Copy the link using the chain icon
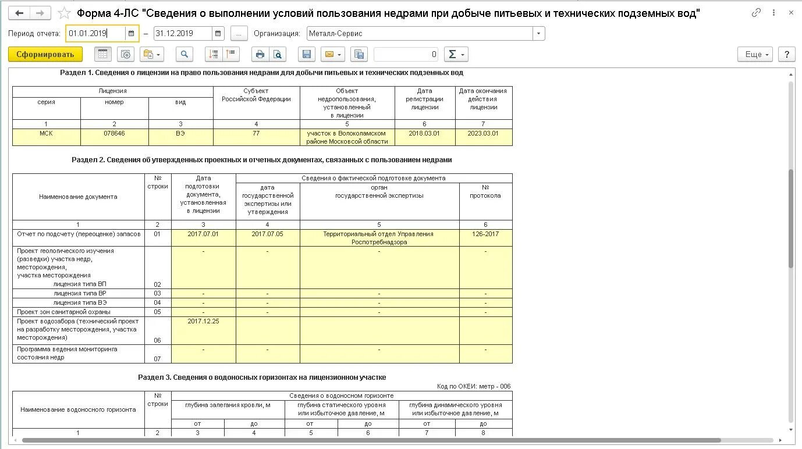Viewport: 802px width, 449px height. (x=756, y=12)
